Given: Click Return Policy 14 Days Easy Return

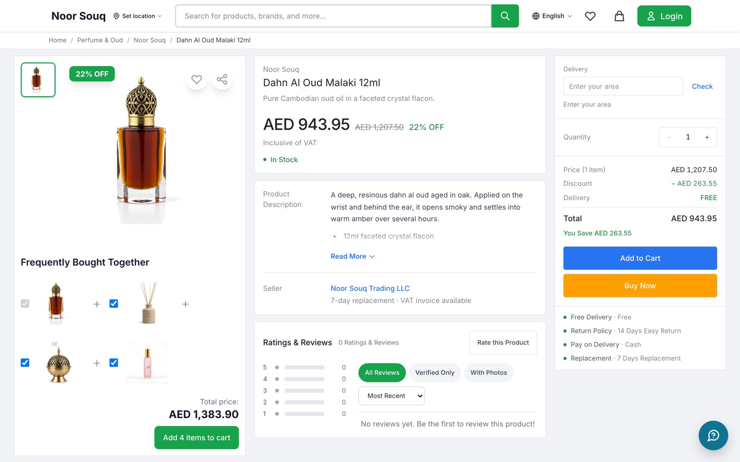Looking at the screenshot, I should tap(626, 331).
